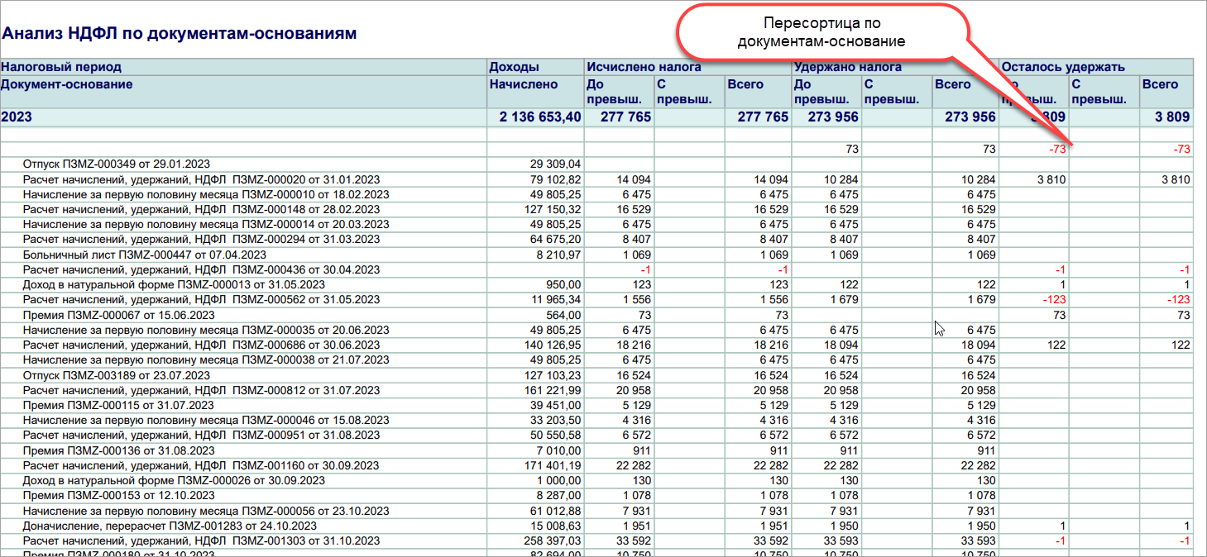
Task: Open Начисление за первую половину месяца ПЗМZ-000038
Action: tap(206, 359)
